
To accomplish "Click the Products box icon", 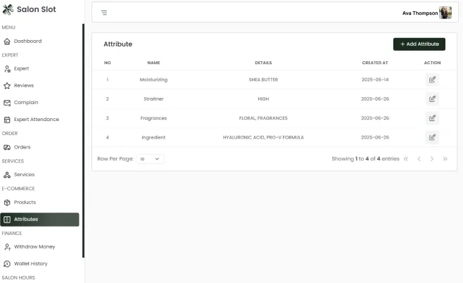I will pos(7,202).
